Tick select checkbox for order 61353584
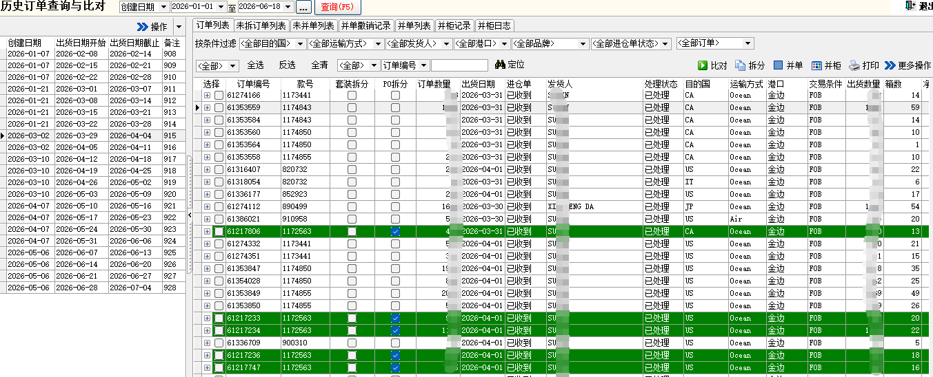This screenshot has width=933, height=377. [219, 120]
